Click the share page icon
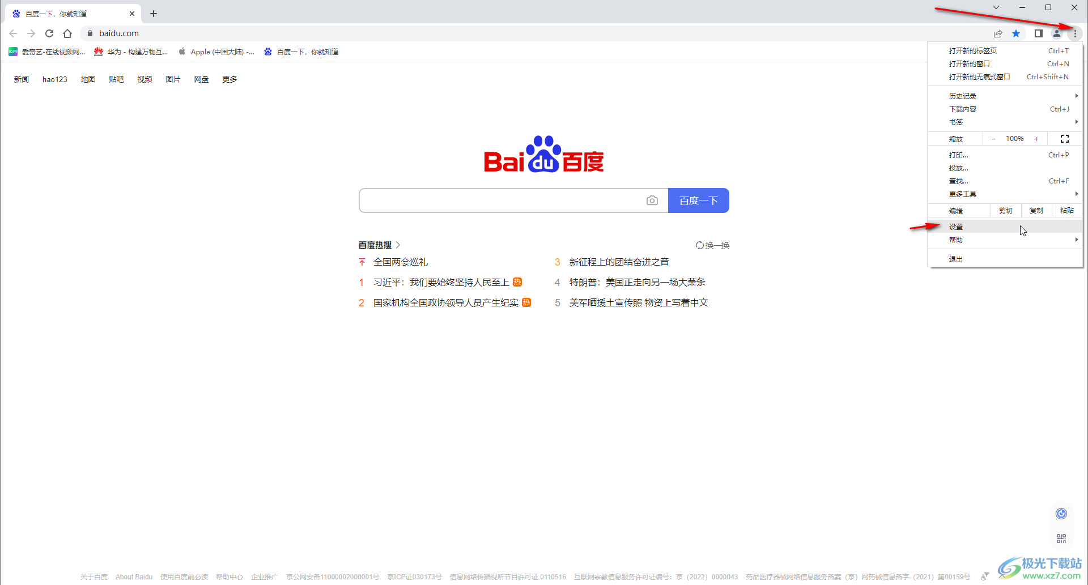 point(998,33)
